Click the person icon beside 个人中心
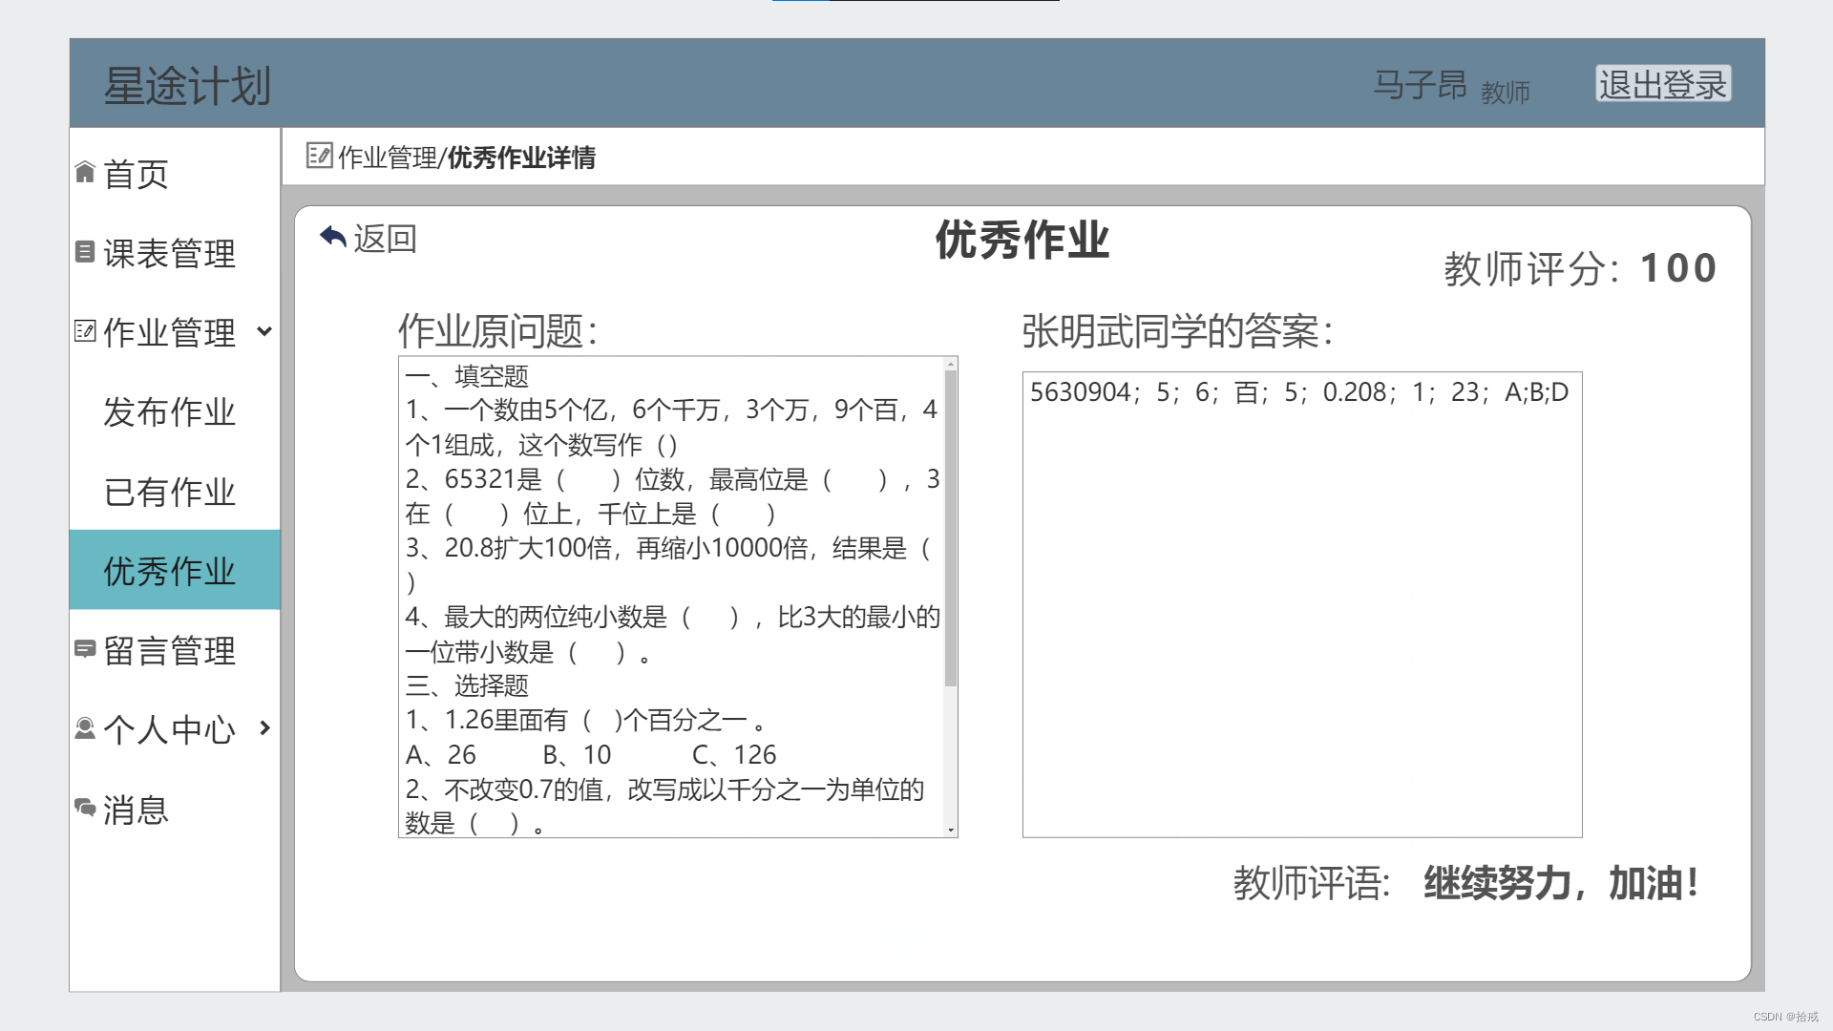The image size is (1833, 1031). pos(85,728)
